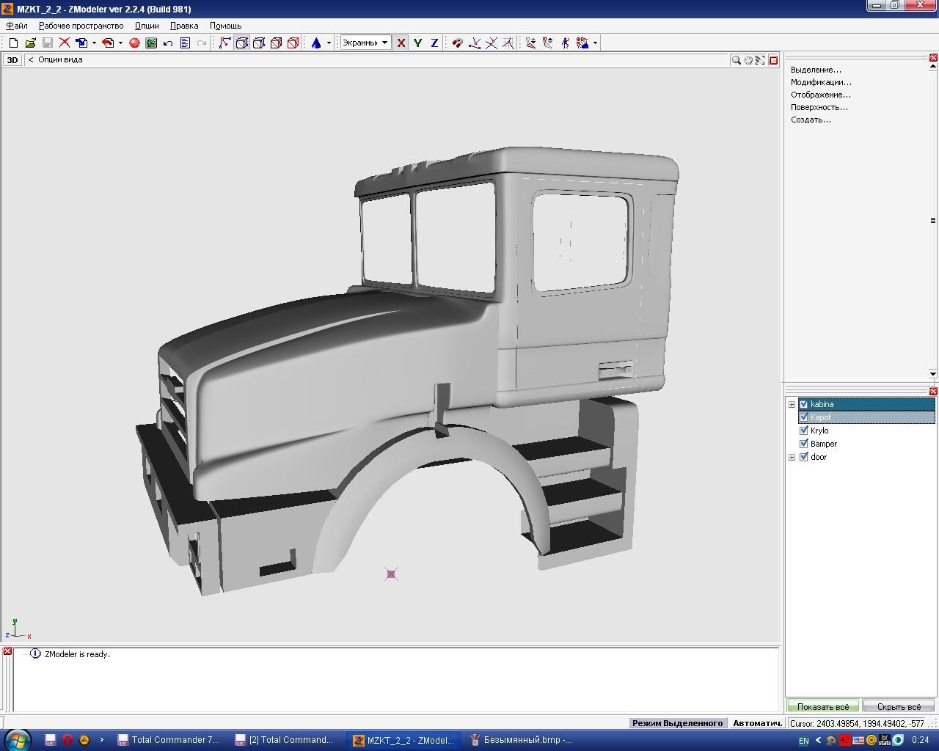939x751 pixels.
Task: Open the Рабочее пространство menu
Action: 81,26
